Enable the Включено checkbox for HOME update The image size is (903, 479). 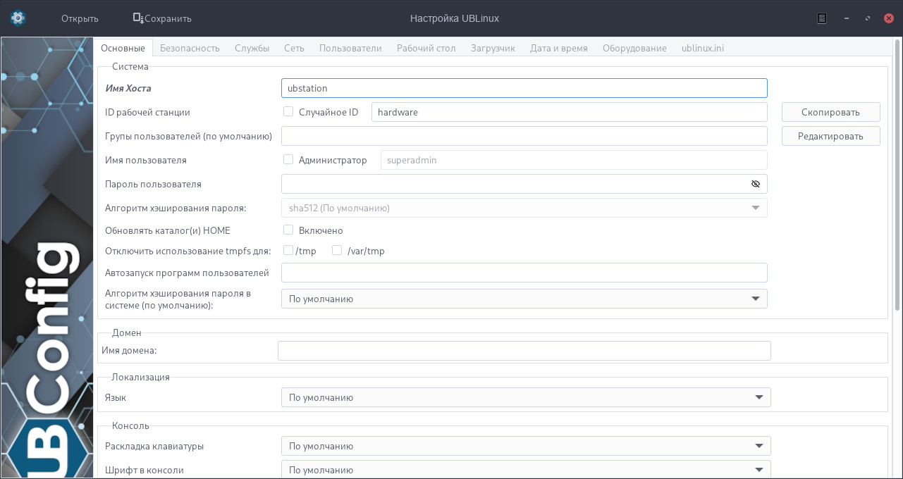pos(288,230)
